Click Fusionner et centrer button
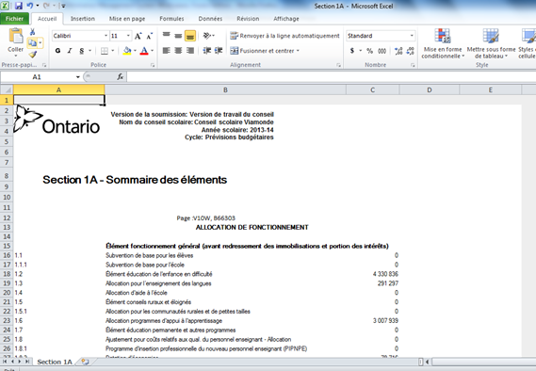The width and height of the screenshot is (536, 371). point(265,51)
